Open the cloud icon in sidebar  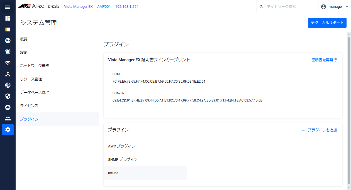coord(8,107)
